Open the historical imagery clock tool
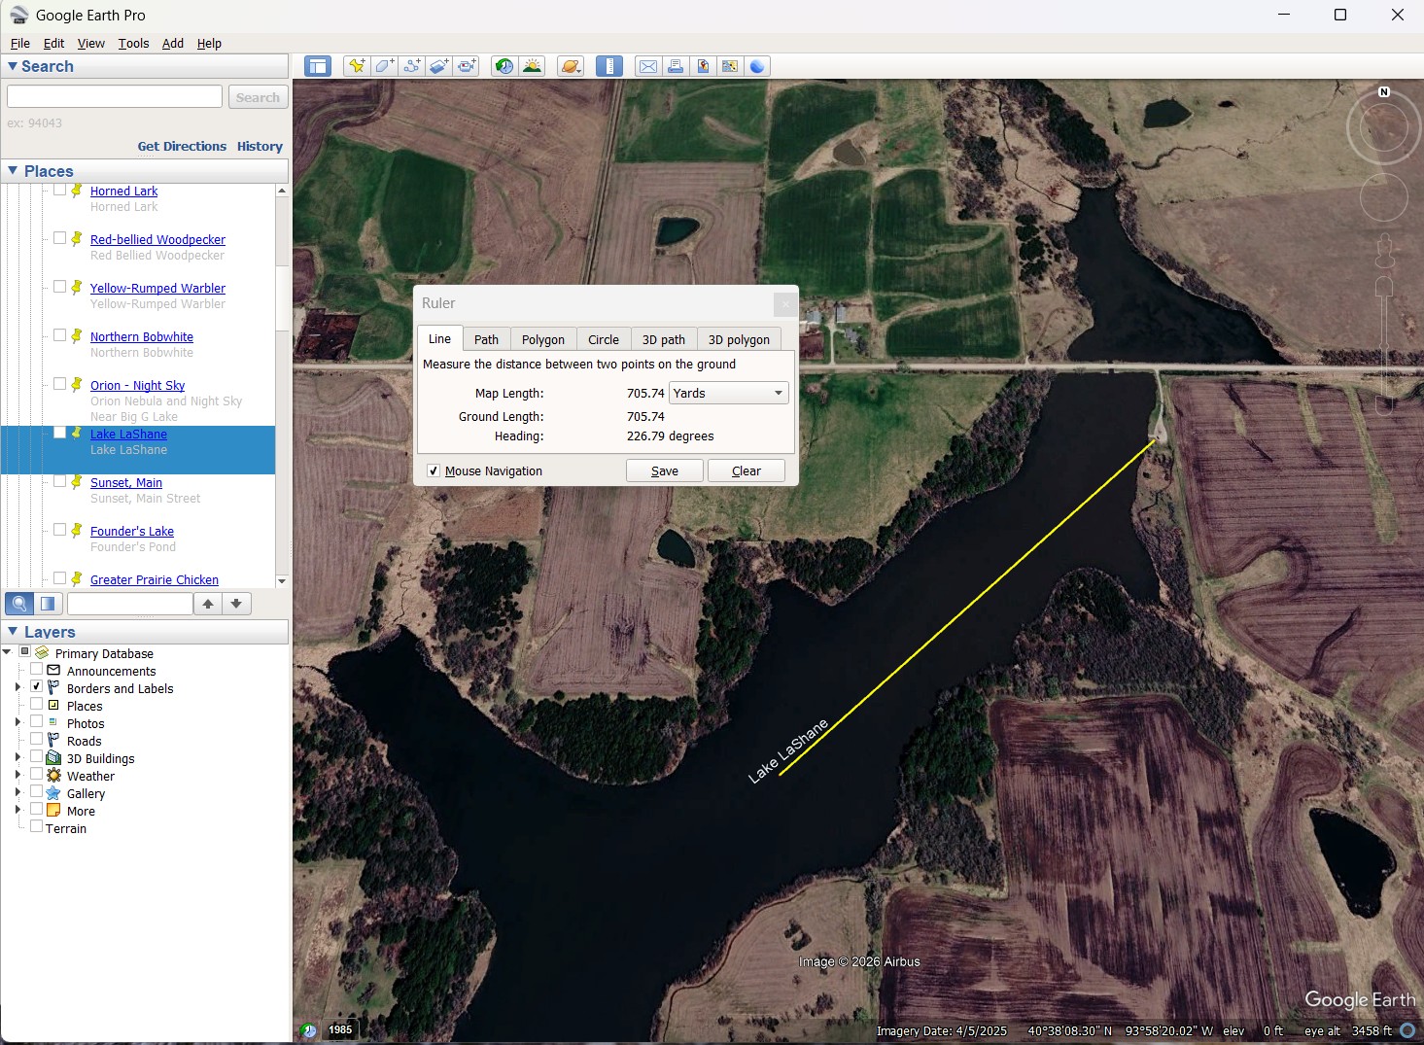Viewport: 1424px width, 1045px height. [x=504, y=66]
